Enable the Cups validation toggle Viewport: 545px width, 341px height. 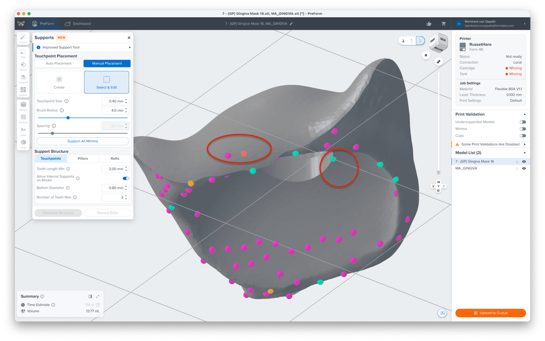(x=523, y=136)
